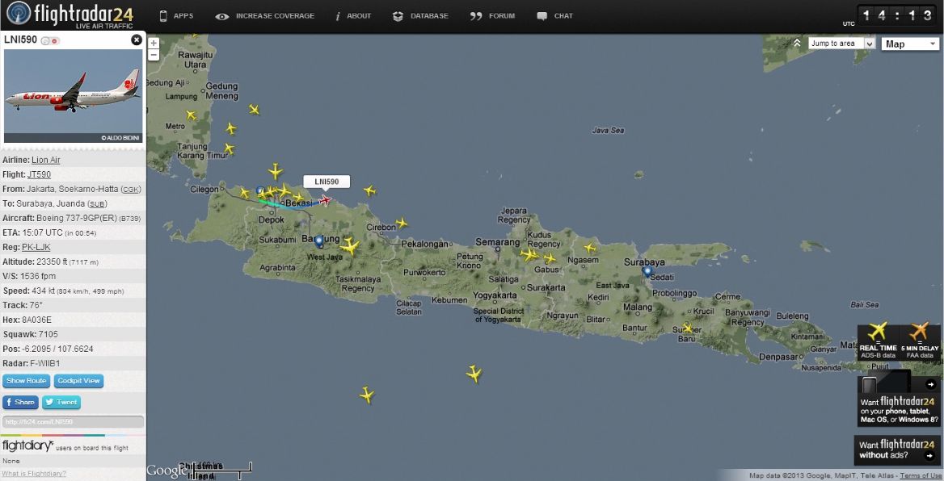Click the Show Route button
Screen dimensions: 944x481
[x=27, y=381]
